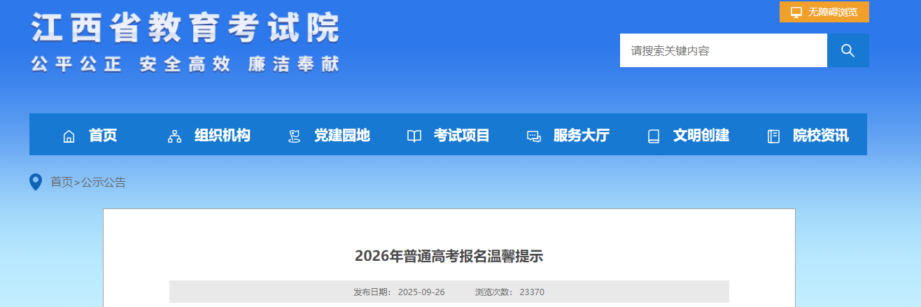Click the open book icon beside 考试项目

coord(414,136)
